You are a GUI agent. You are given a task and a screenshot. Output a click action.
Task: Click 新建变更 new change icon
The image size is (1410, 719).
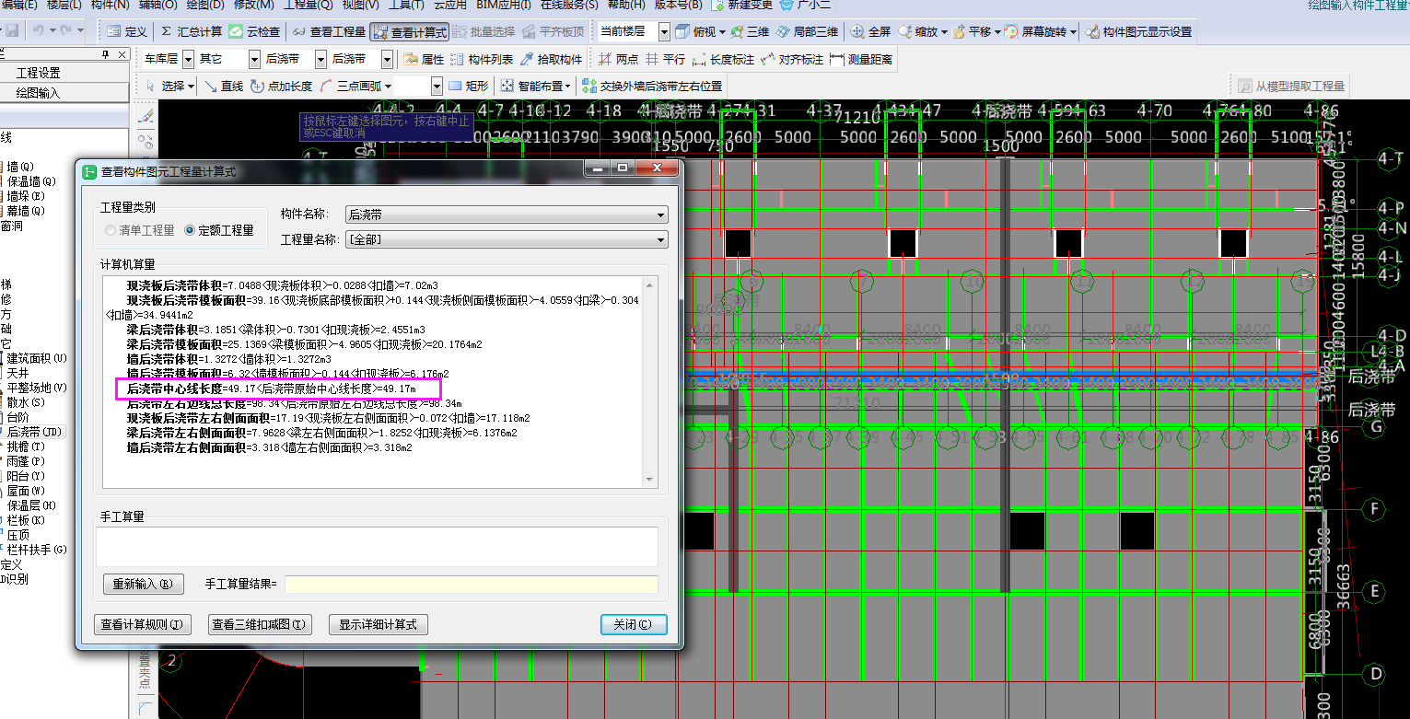[740, 6]
